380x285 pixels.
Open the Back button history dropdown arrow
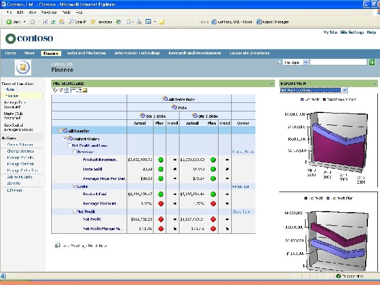point(24,22)
